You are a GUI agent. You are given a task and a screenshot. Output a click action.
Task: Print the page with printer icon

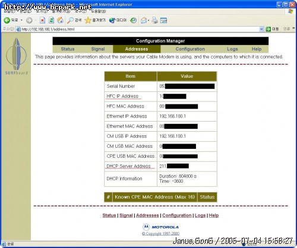(154, 20)
